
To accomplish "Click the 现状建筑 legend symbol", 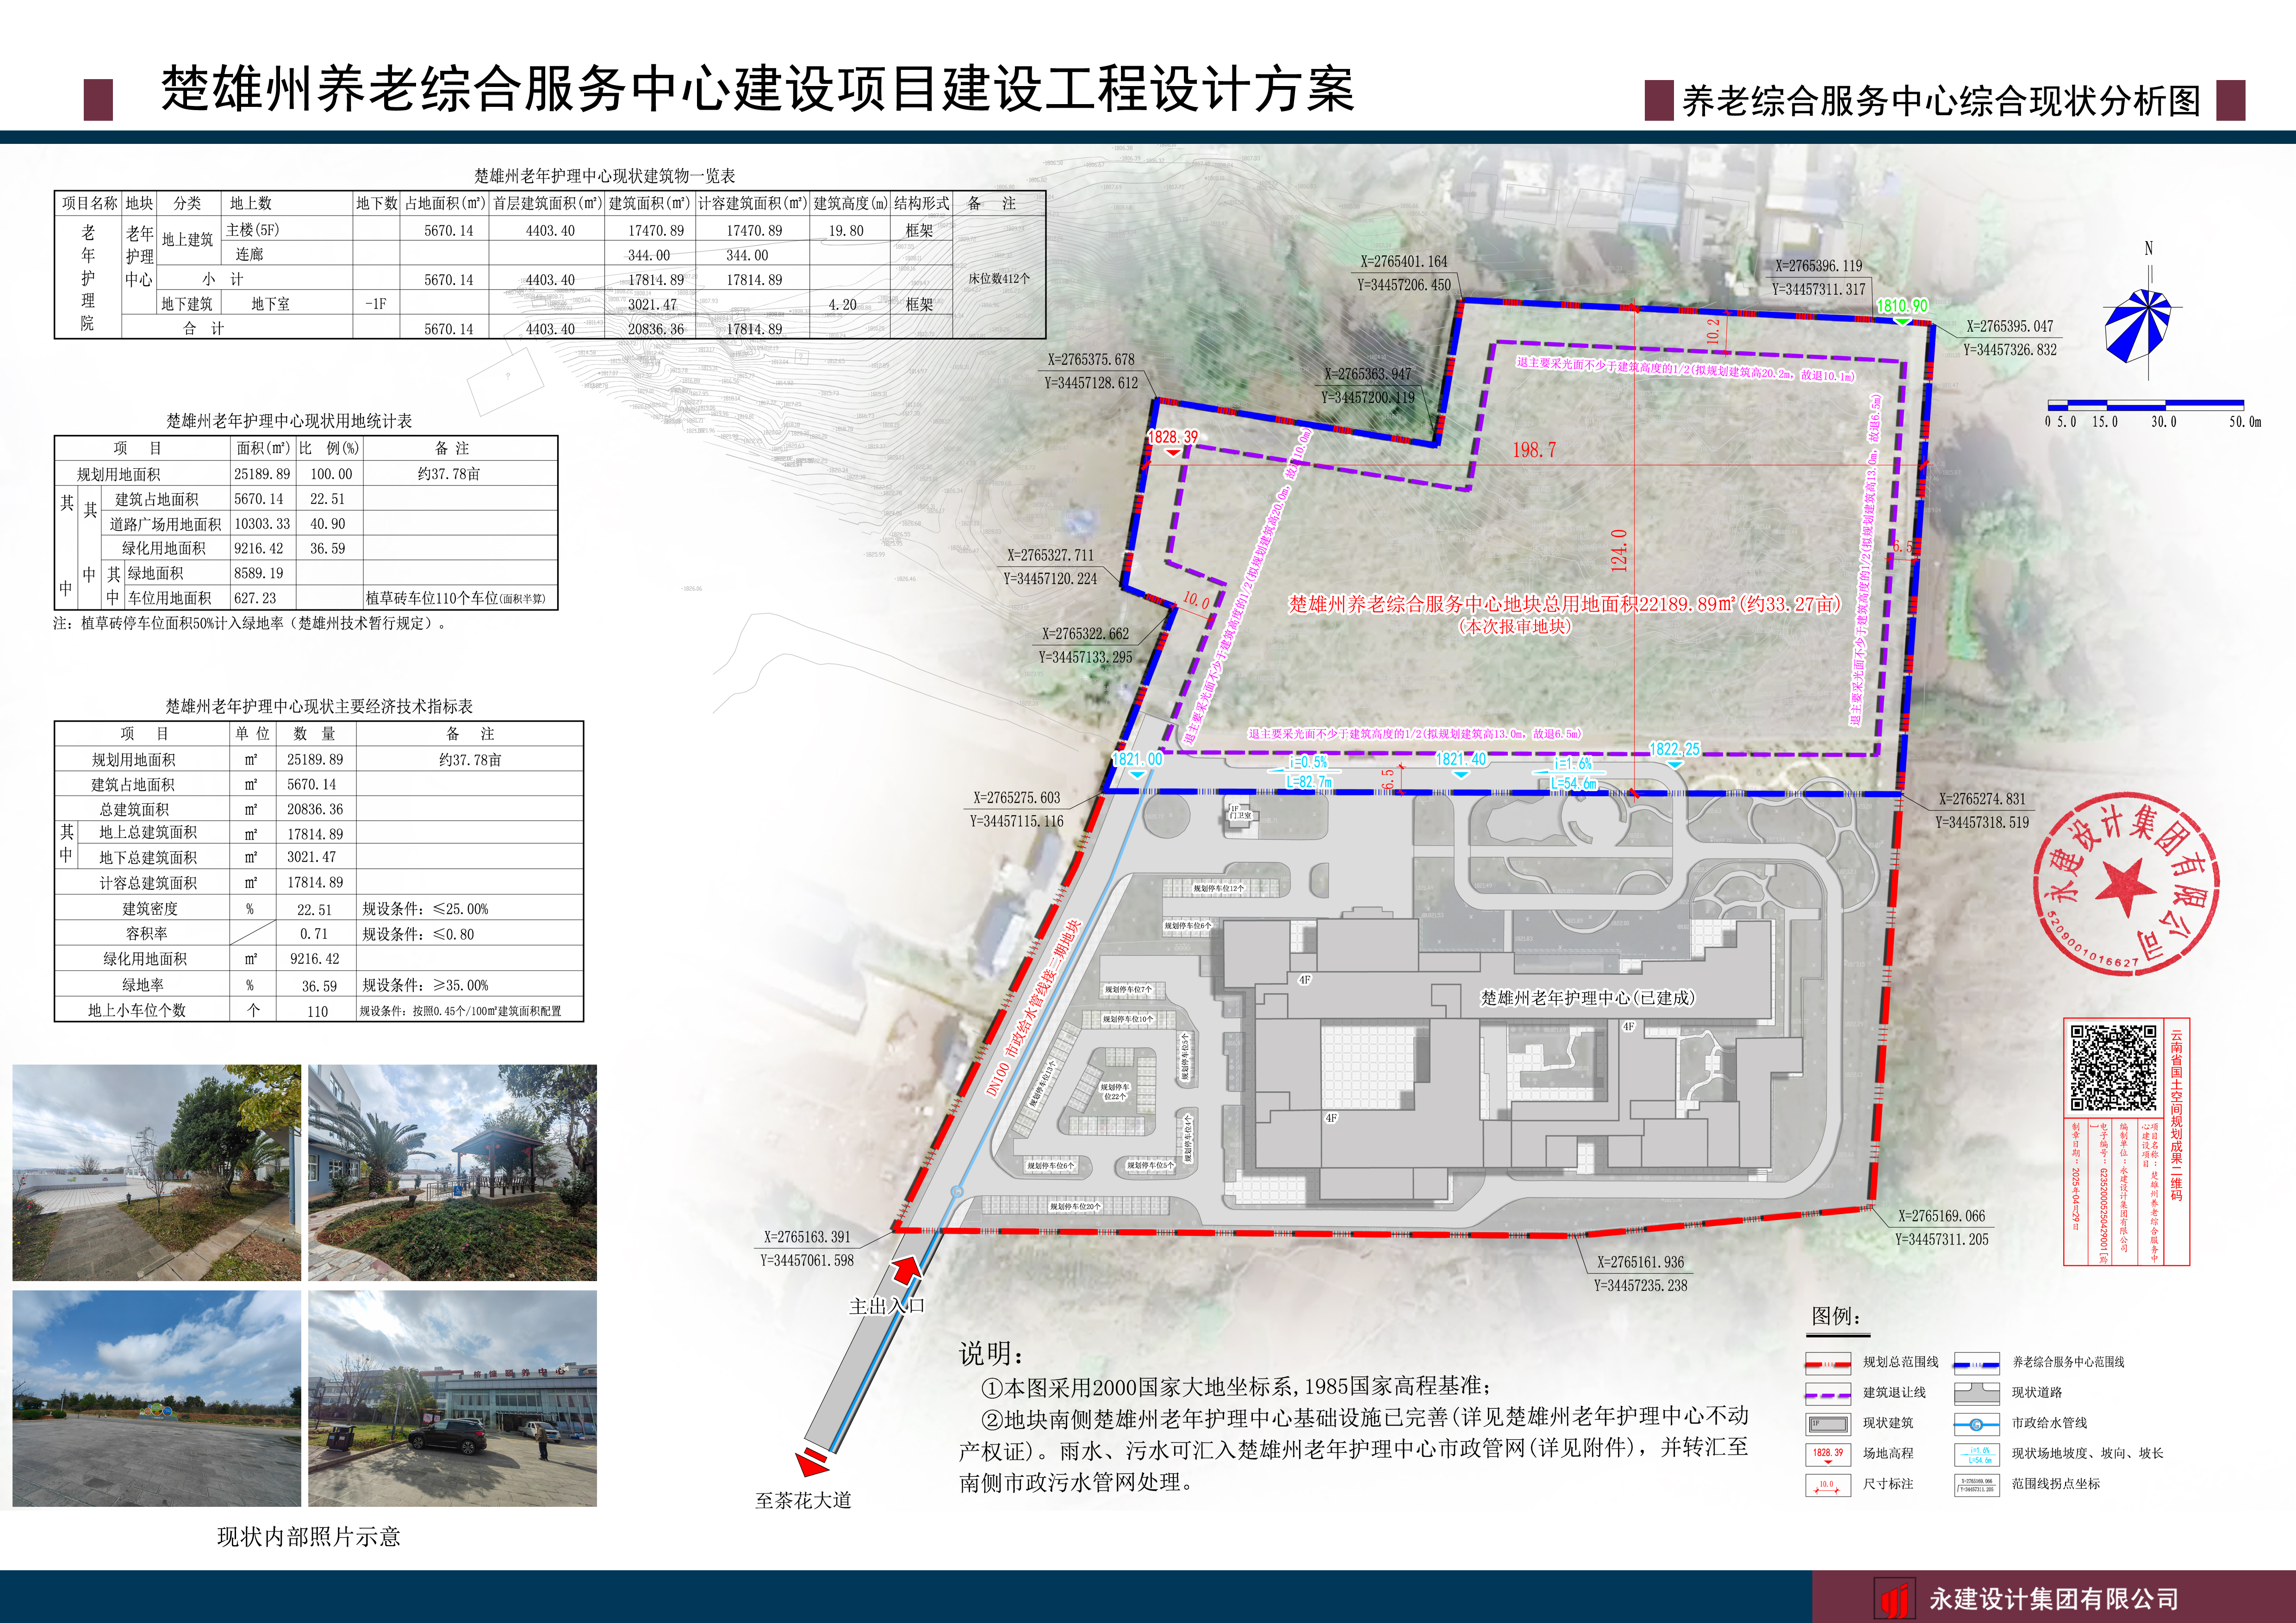I will [x=1828, y=1423].
